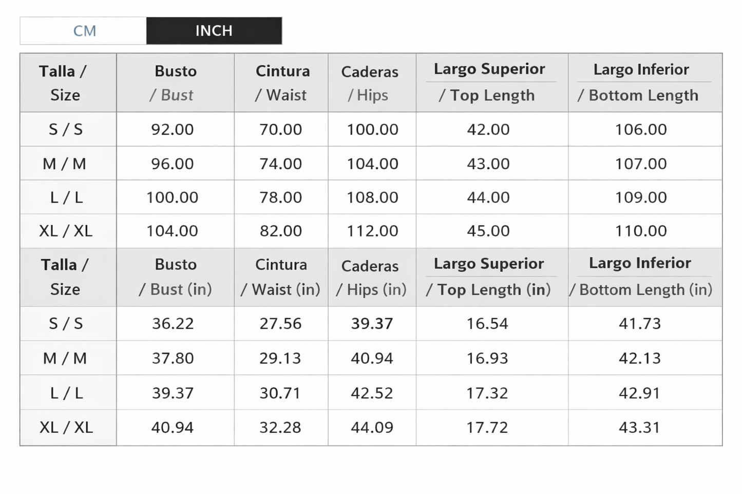Click the bust inch value 36.22
Viewport: 742px width, 494px height.
173,324
